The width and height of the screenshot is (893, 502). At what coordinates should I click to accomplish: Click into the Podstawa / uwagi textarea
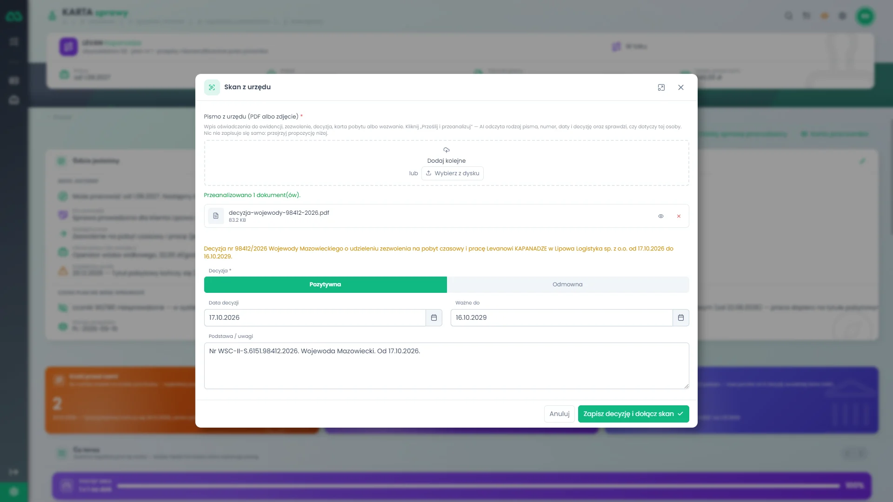pos(446,366)
